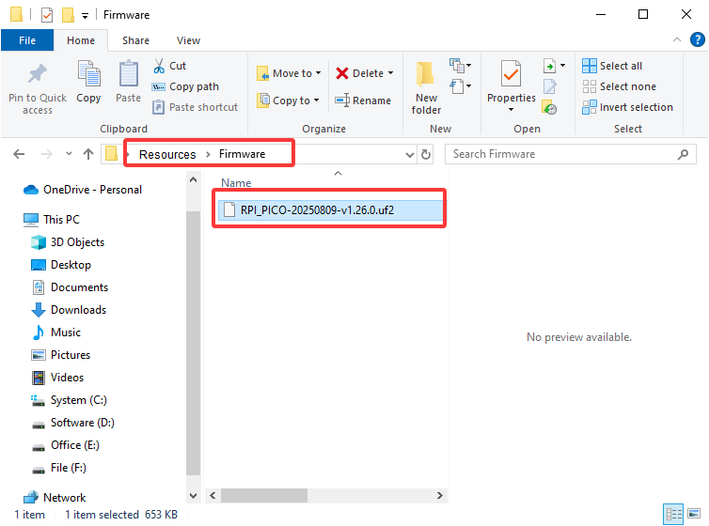Image resolution: width=709 pixels, height=526 pixels.
Task: Click Pin to Quick access icon
Action: 37,74
